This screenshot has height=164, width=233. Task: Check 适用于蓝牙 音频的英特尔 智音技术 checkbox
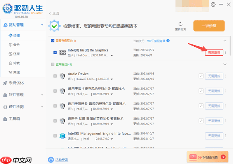(x=55, y=106)
